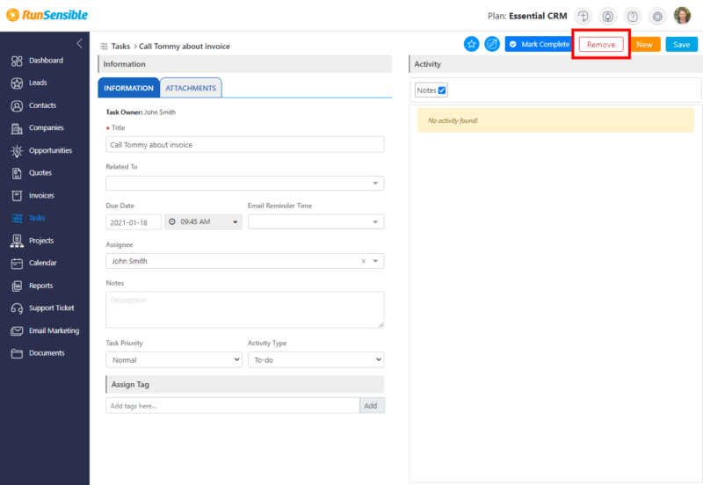This screenshot has height=485, width=703.
Task: Open Task Priority dropdown
Action: click(x=174, y=360)
